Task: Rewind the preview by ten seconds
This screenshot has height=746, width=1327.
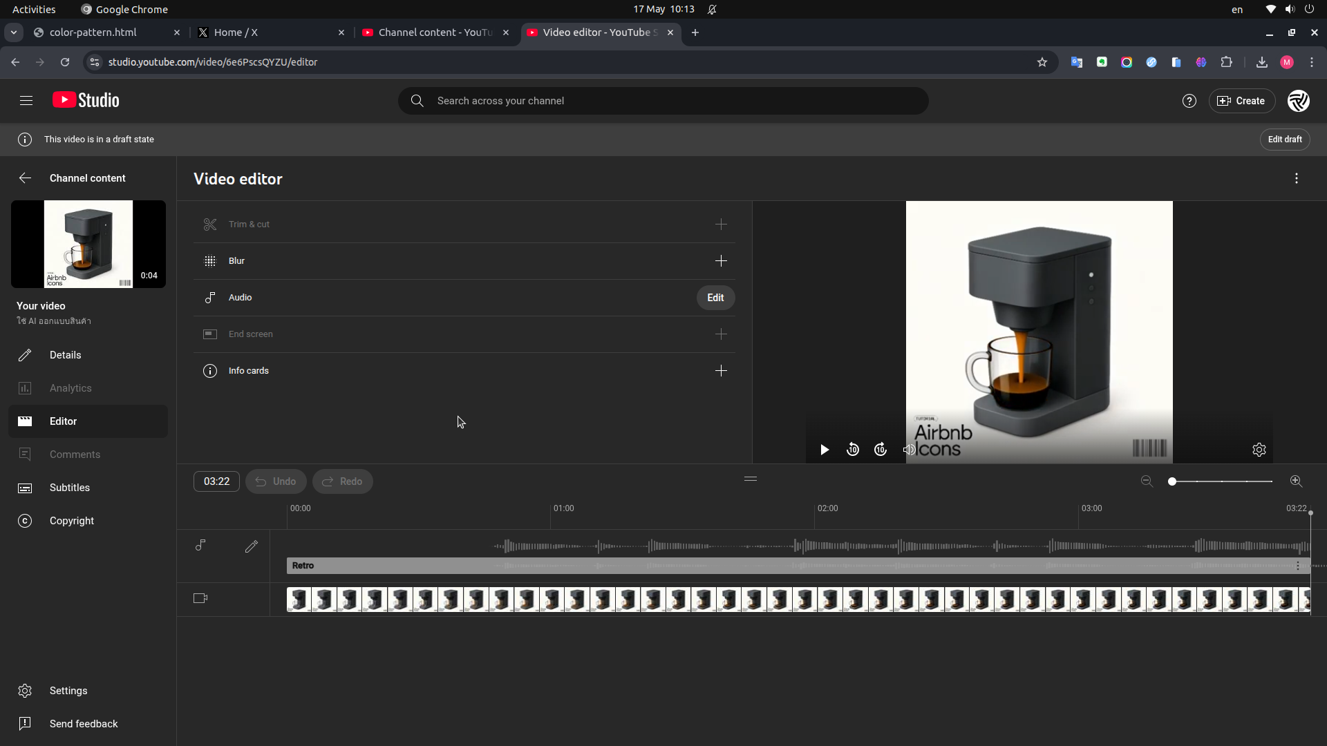Action: [x=853, y=450]
